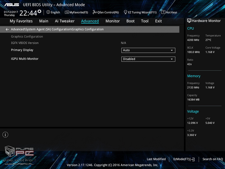Click the N/A VBIOS version value
The image size is (225, 169).
123,43
